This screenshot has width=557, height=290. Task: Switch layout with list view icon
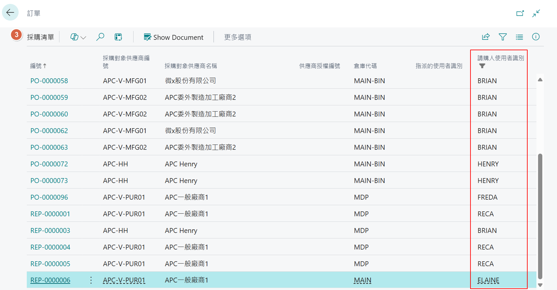(519, 37)
